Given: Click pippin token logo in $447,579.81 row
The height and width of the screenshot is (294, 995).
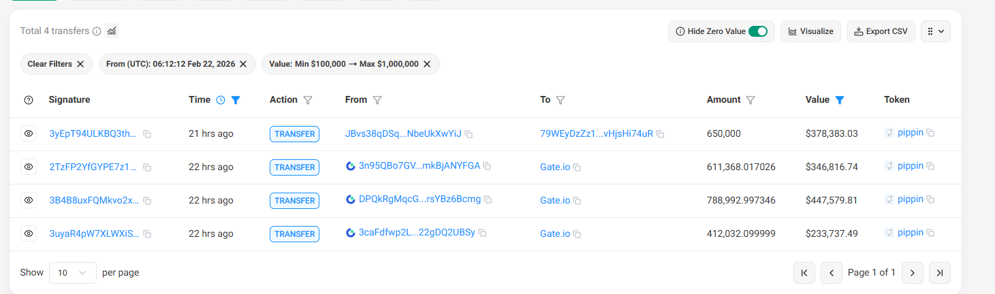Looking at the screenshot, I should point(889,199).
